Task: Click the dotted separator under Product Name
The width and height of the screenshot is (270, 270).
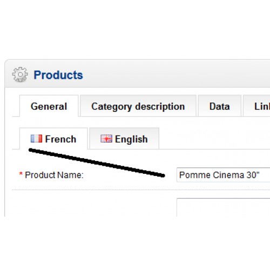Action: 141,190
